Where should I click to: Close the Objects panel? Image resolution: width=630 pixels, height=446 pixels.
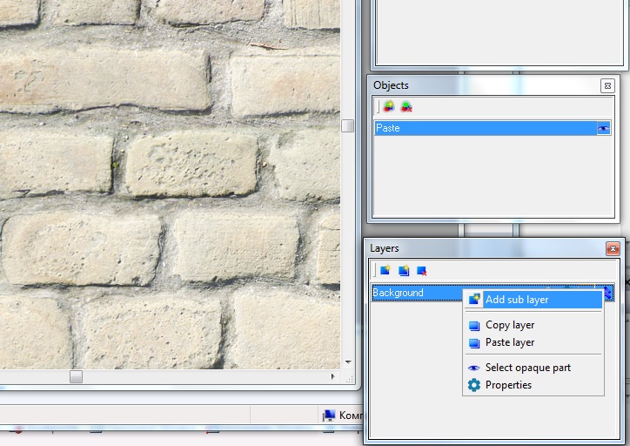(607, 85)
